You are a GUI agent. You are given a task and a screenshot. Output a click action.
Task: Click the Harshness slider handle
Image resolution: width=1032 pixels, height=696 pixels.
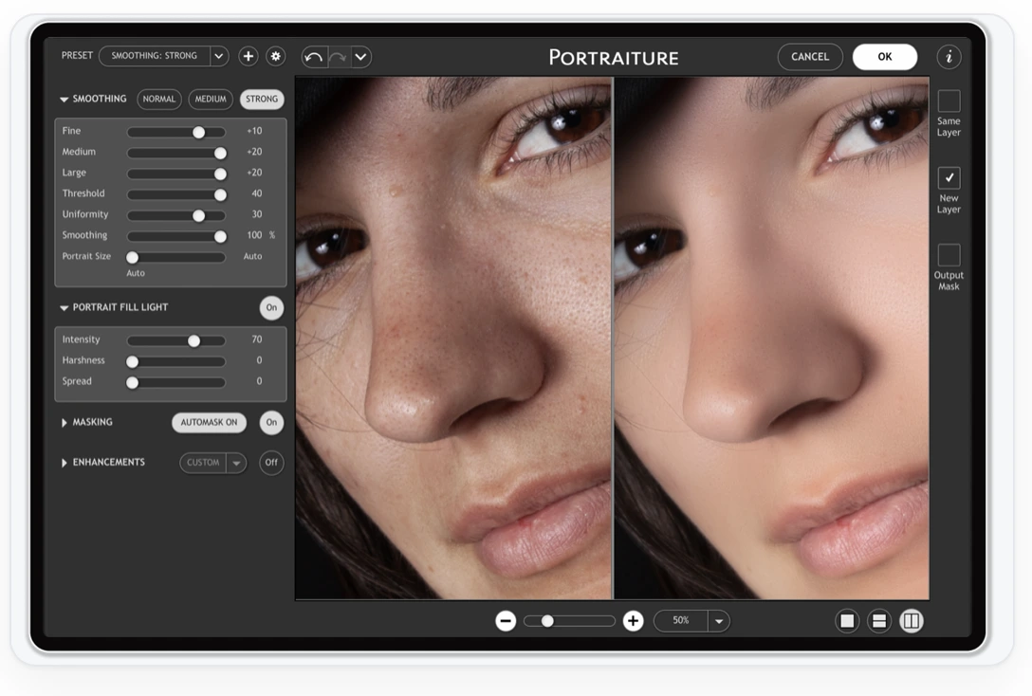132,362
